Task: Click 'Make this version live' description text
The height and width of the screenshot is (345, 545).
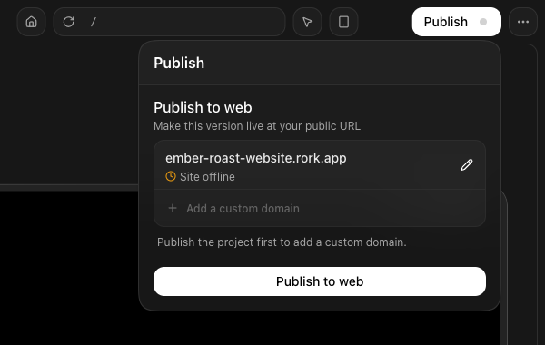Action: [257, 126]
